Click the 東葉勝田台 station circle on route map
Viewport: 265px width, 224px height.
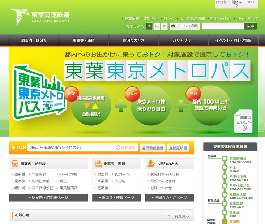click(x=225, y=159)
